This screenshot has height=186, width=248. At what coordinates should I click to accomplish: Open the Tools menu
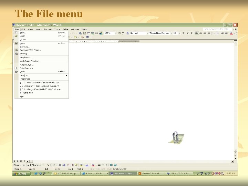coord(57,29)
